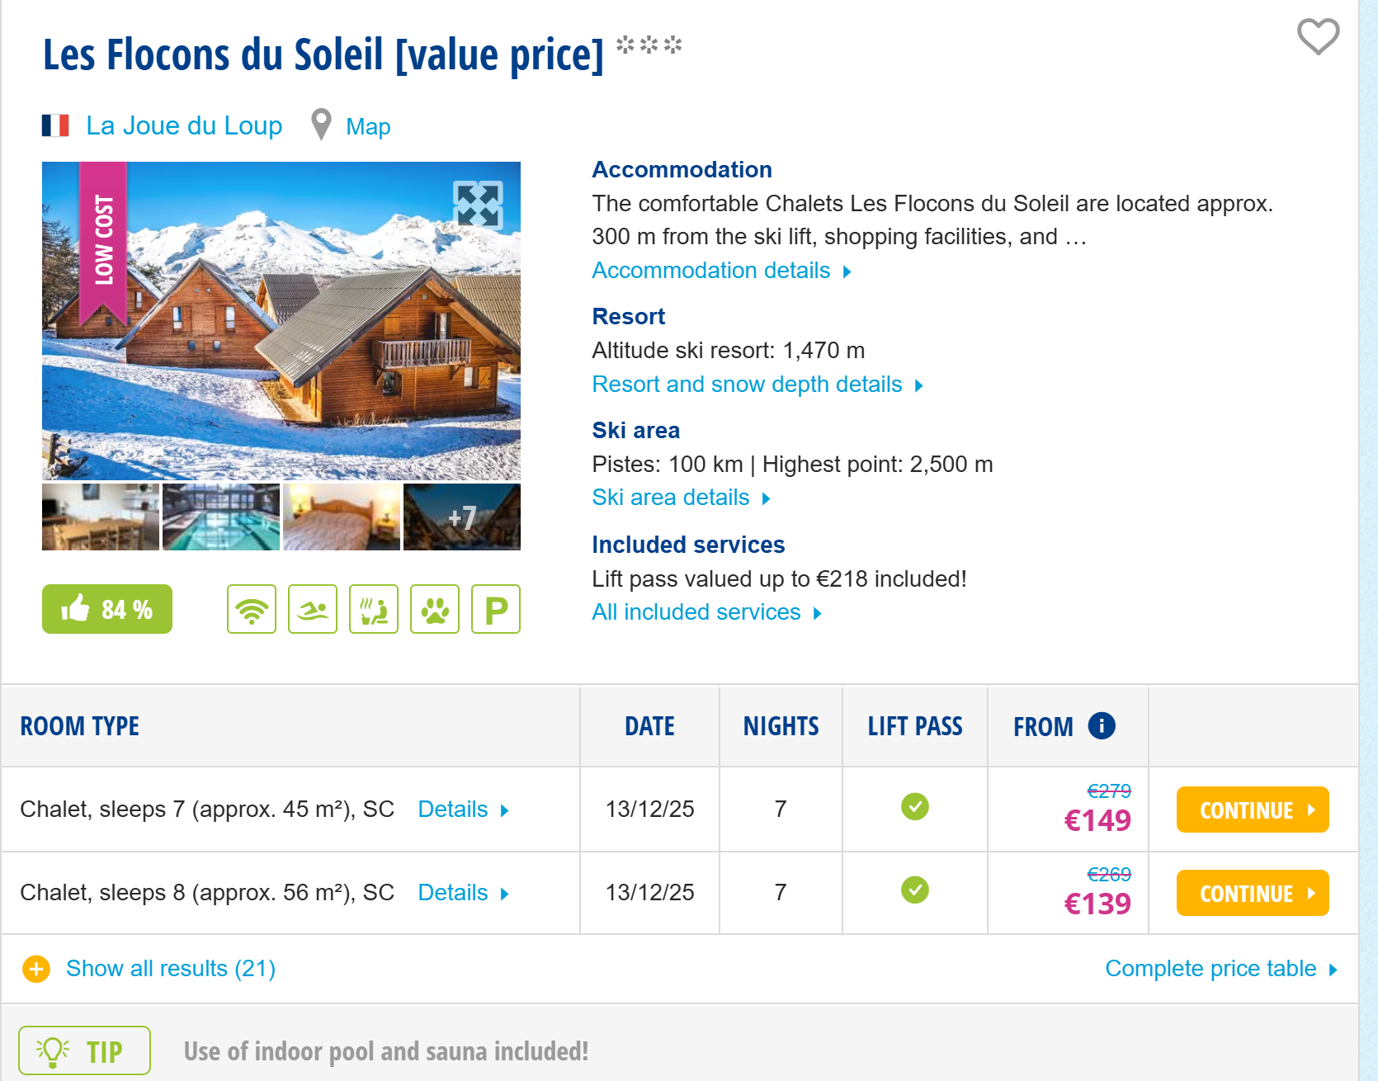Viewport: 1378px width, 1081px height.
Task: Open fullscreen gallery via expand icon
Action: (x=478, y=205)
